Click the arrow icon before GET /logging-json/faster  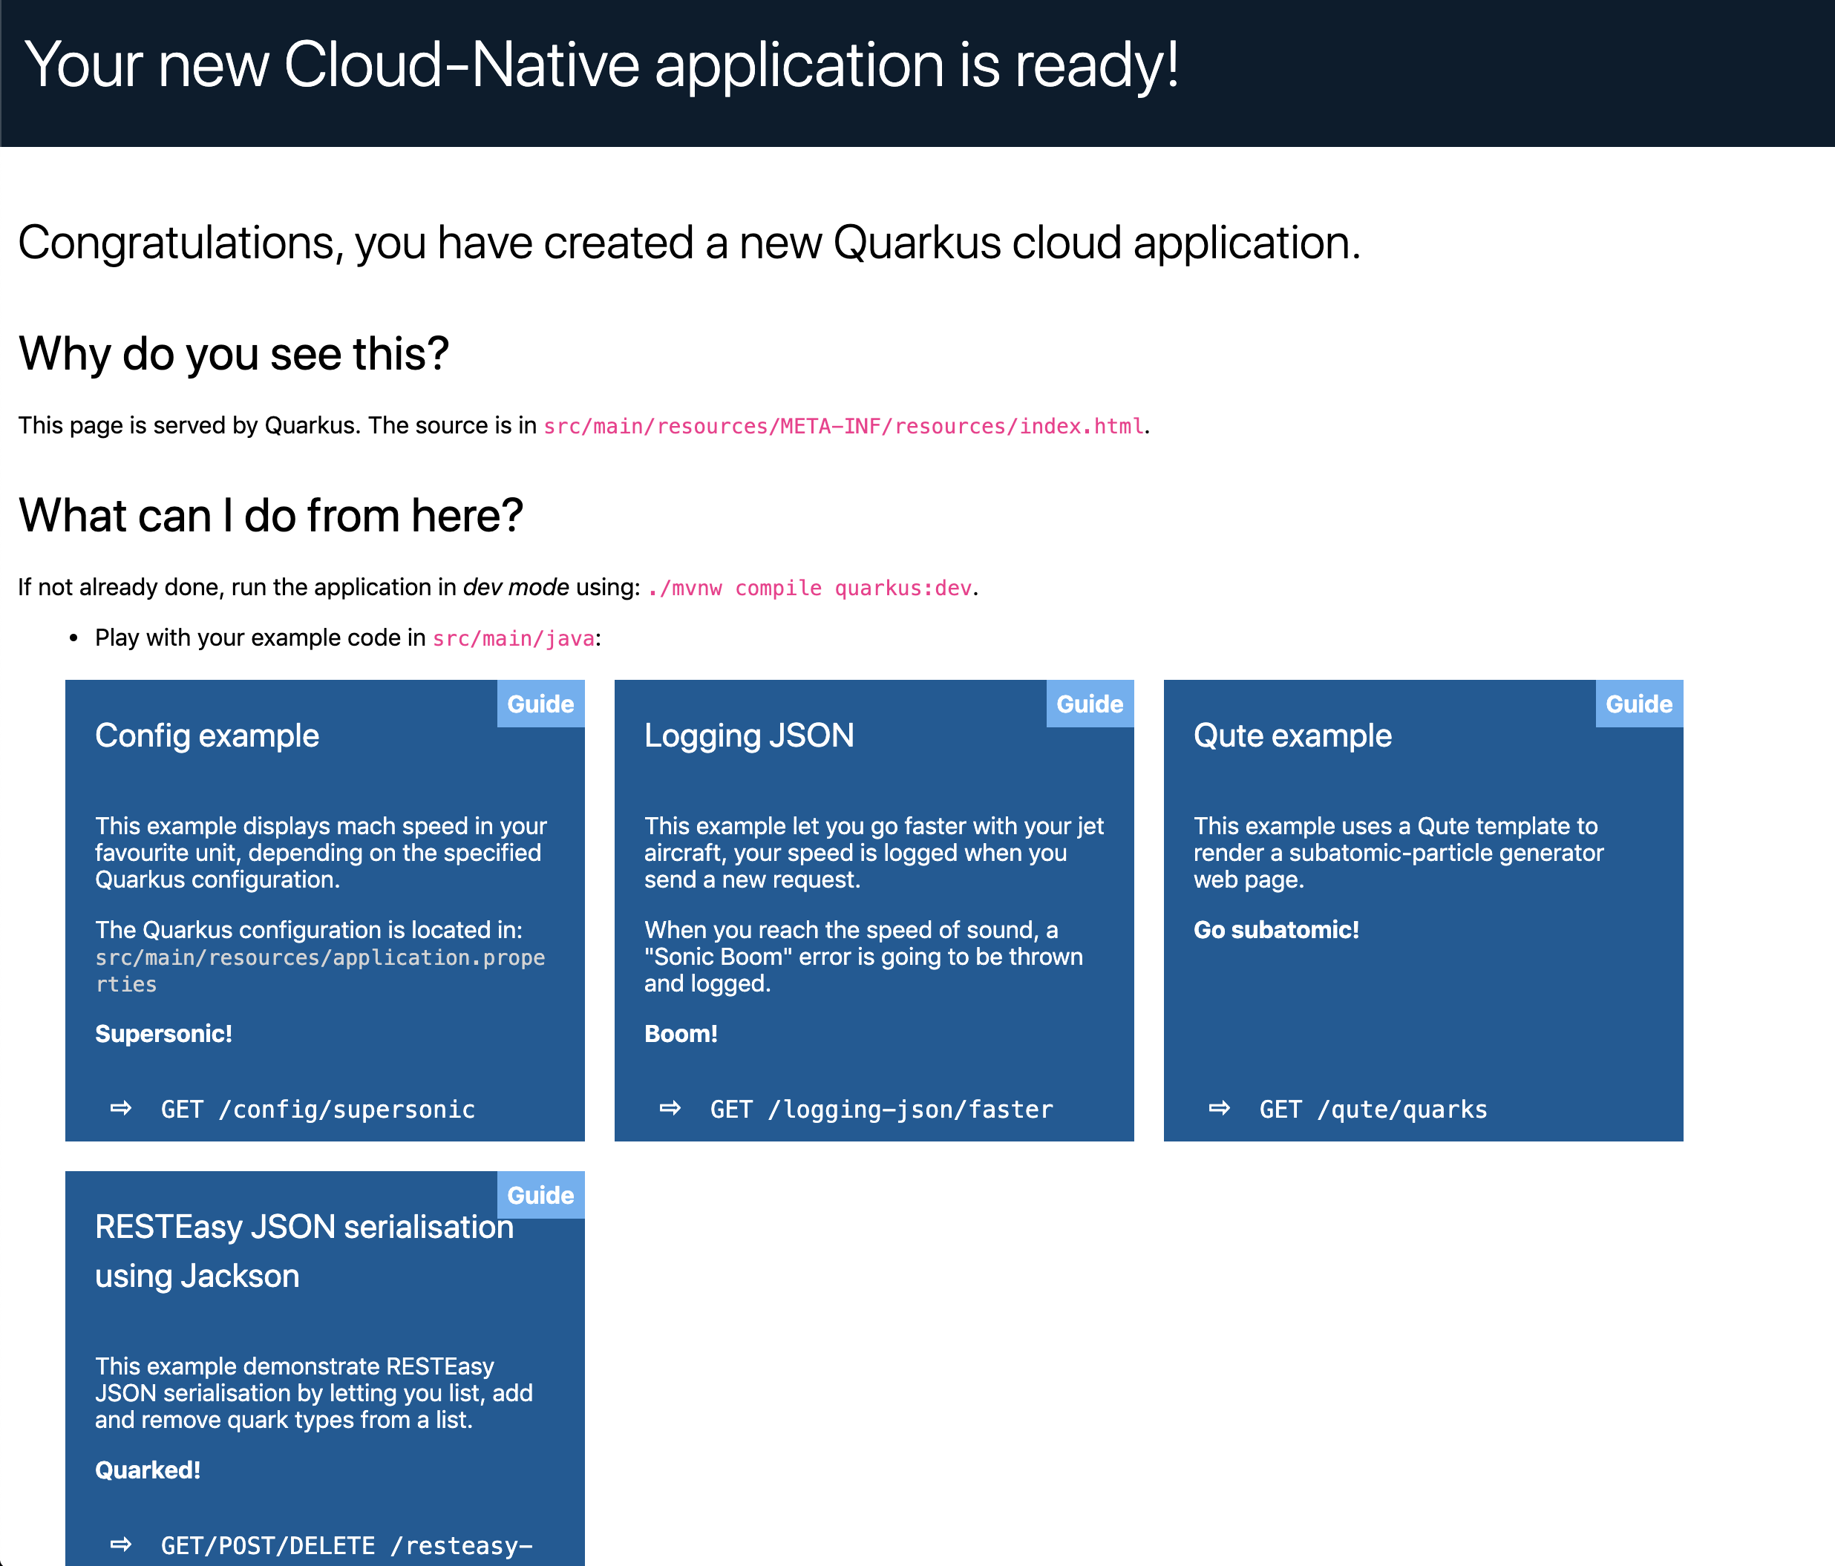[670, 1108]
